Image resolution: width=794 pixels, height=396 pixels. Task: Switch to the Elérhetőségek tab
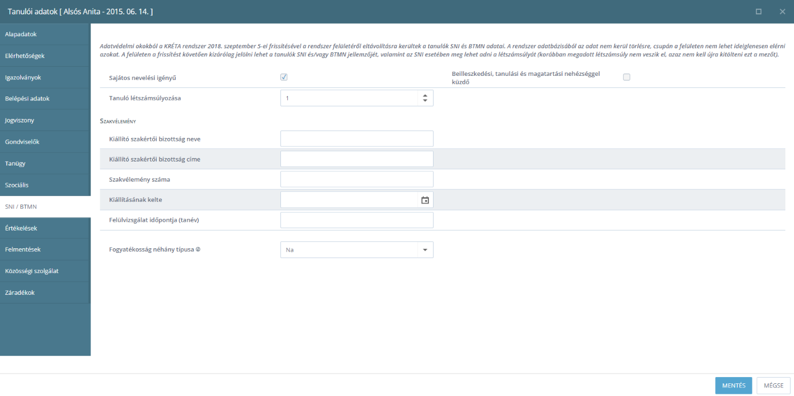(45, 56)
